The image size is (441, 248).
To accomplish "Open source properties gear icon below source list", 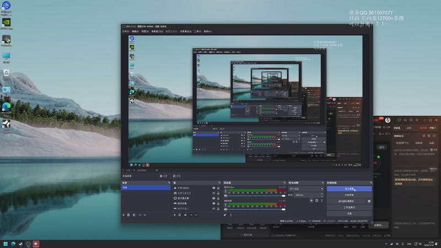I will click(185, 215).
